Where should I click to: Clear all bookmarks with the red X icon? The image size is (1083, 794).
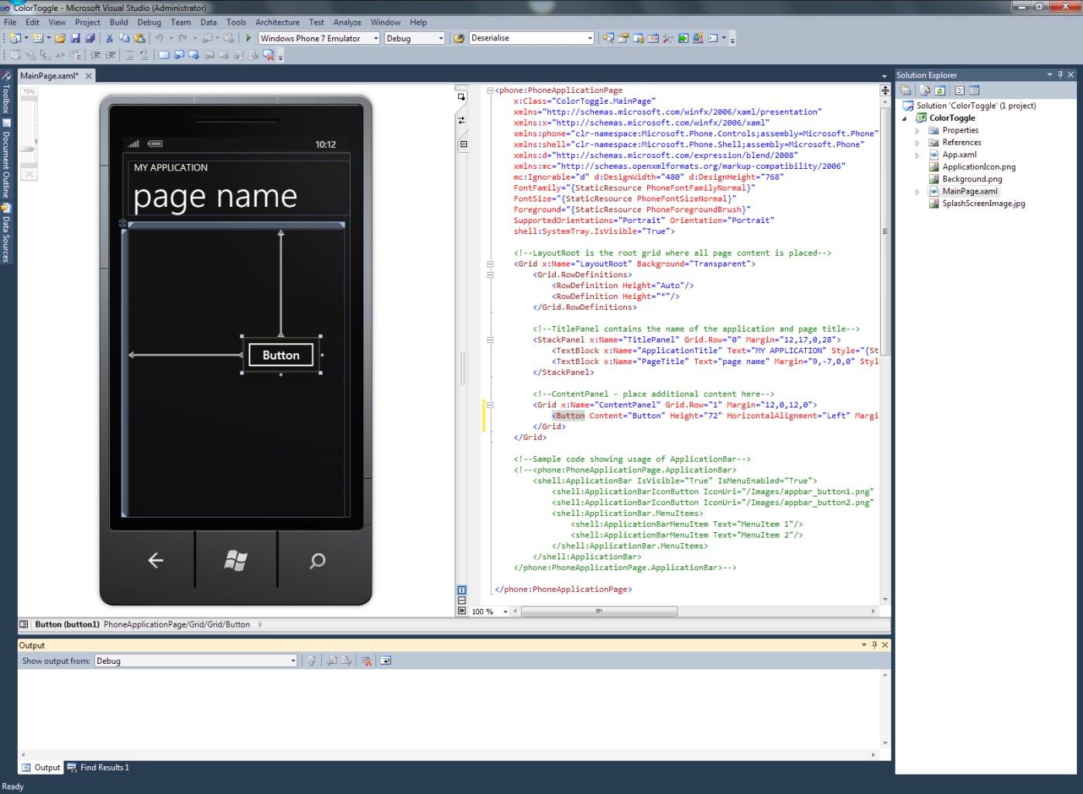tap(269, 55)
